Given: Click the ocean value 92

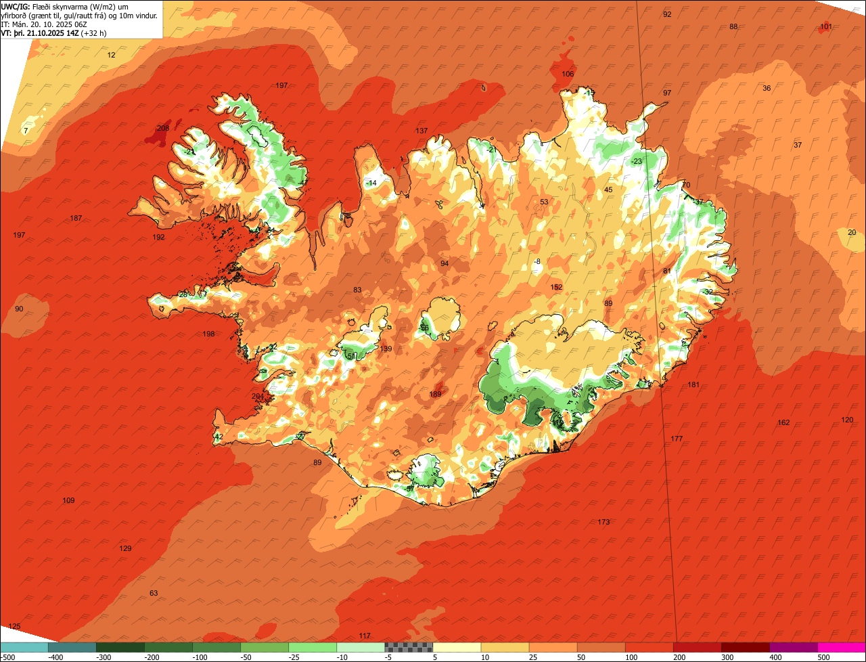Looking at the screenshot, I should click(667, 14).
